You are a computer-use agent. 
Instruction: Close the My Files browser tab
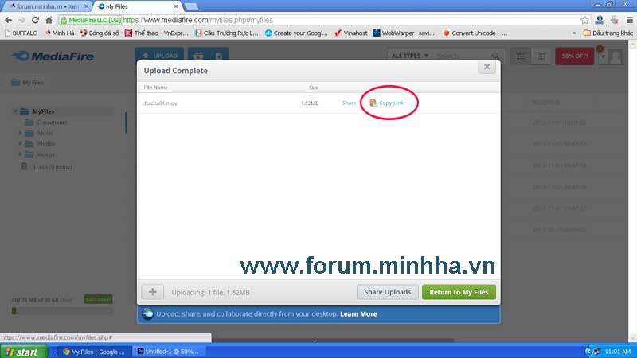(176, 6)
